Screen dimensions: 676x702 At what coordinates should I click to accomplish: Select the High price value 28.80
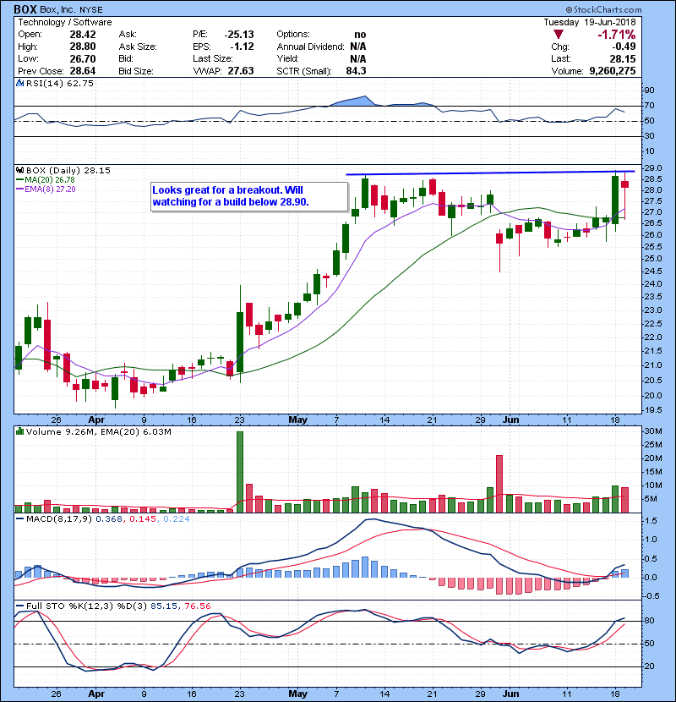(83, 47)
